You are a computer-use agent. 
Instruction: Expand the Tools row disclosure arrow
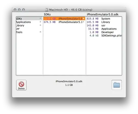pos(40,32)
